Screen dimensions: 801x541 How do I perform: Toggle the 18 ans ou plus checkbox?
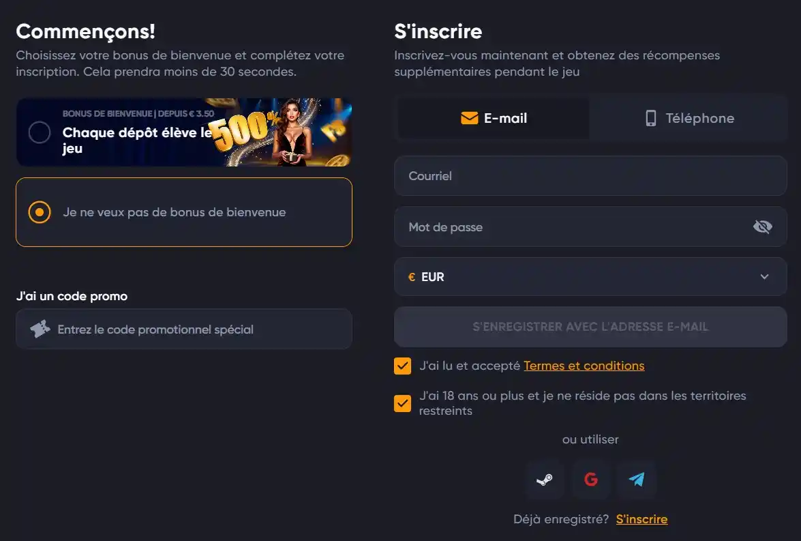[x=403, y=403]
